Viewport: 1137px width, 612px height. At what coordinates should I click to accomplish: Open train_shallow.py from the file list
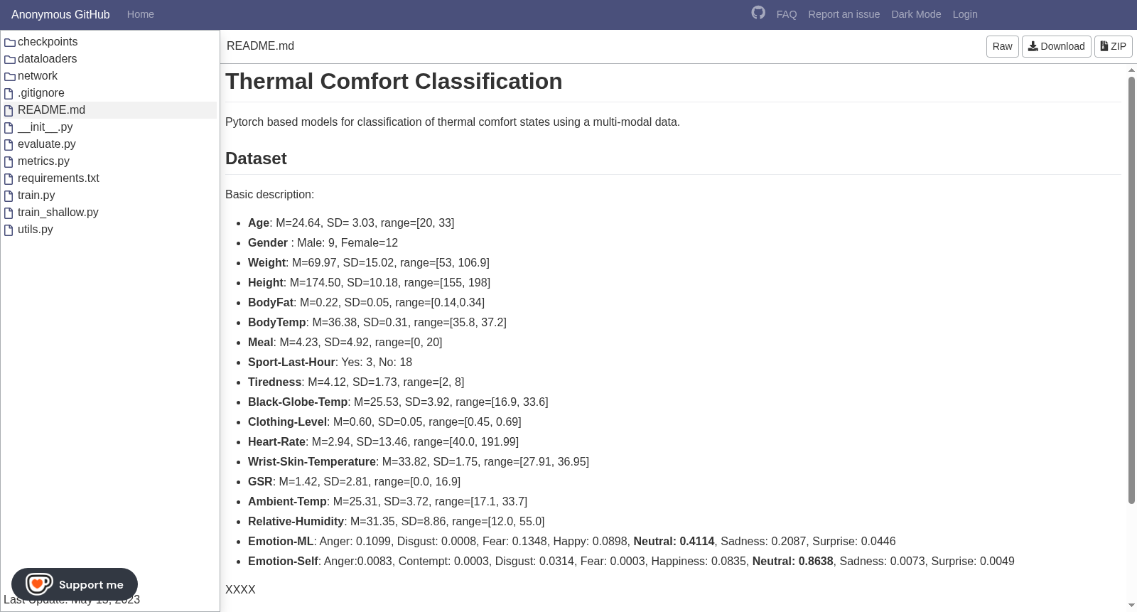(58, 213)
